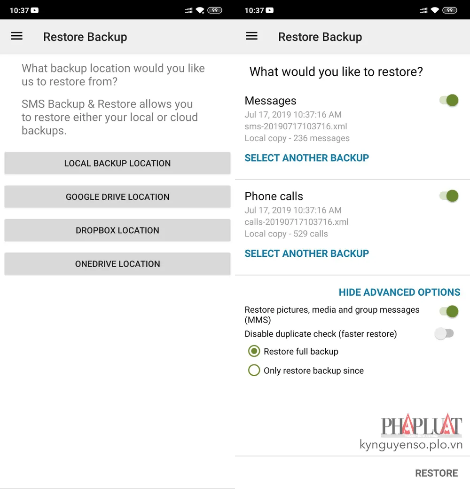Collapse via Hide Advanced Options

tap(399, 292)
